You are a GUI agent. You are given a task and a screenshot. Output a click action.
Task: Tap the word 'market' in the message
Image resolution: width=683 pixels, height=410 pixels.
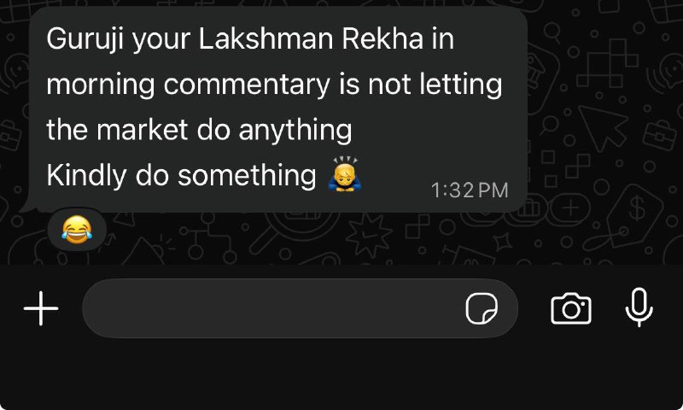142,130
